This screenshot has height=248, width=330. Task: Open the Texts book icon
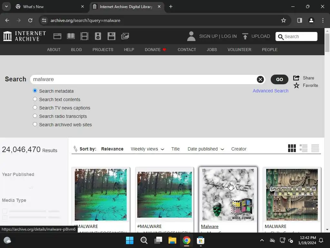(x=71, y=36)
